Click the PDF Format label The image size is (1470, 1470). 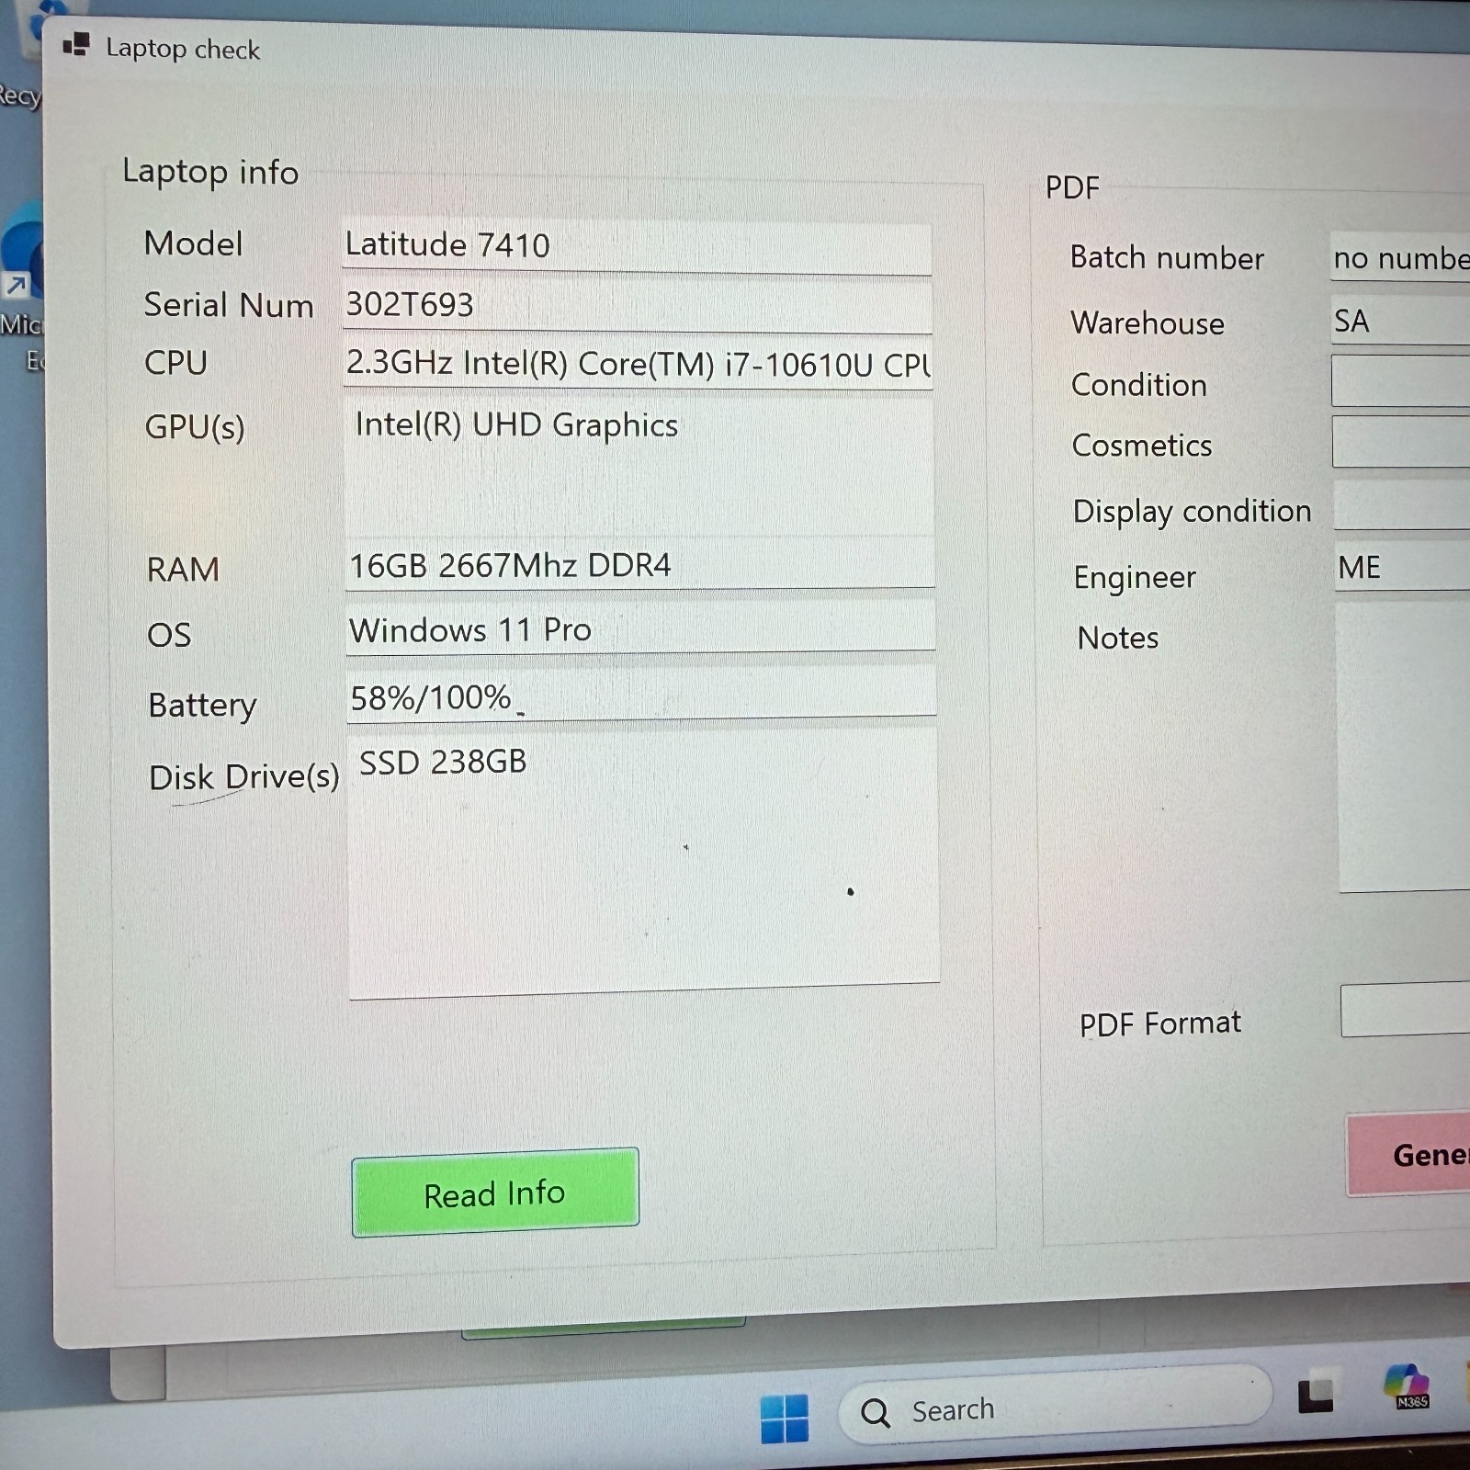(x=1160, y=1023)
